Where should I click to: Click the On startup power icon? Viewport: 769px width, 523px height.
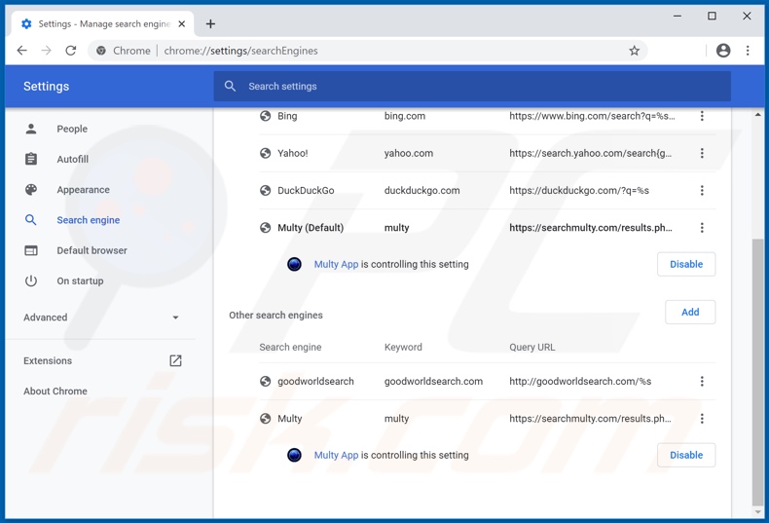tap(31, 280)
